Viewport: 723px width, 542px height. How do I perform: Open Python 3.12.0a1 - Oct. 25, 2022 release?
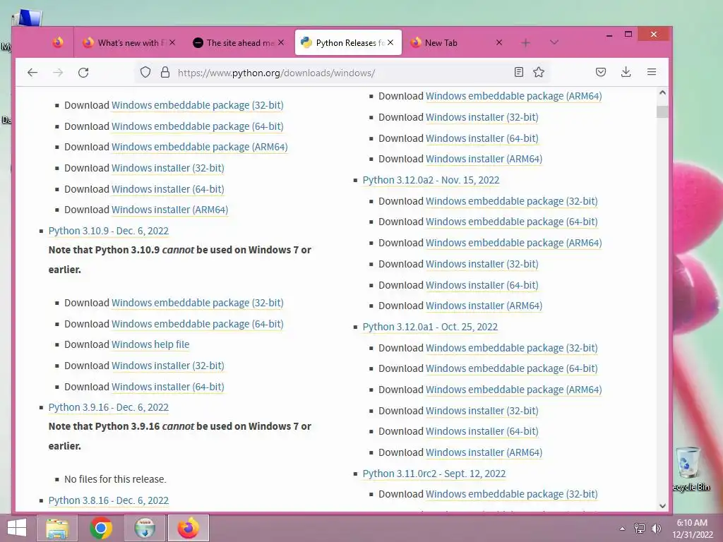coord(430,327)
